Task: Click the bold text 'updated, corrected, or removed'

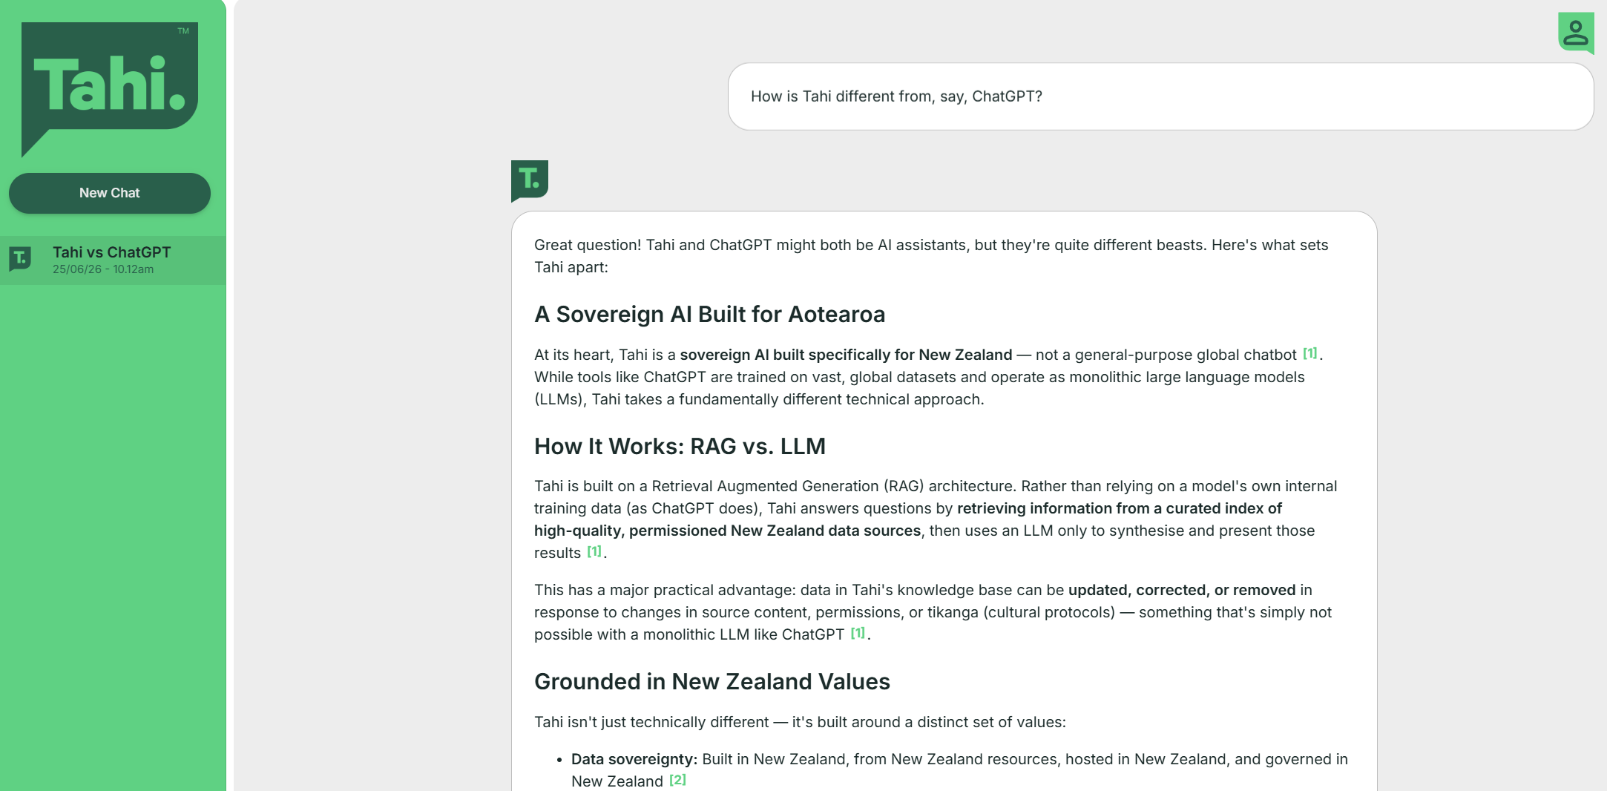Action: point(1182,590)
